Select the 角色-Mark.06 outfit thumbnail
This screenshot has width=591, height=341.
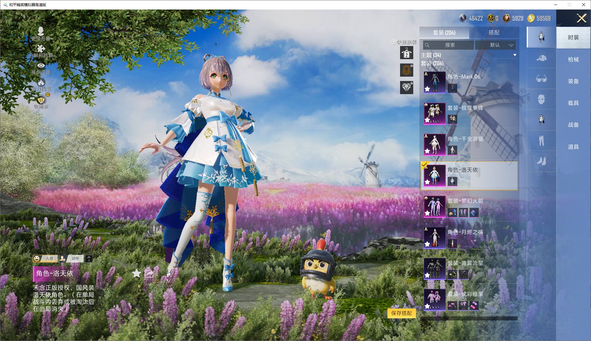(435, 82)
